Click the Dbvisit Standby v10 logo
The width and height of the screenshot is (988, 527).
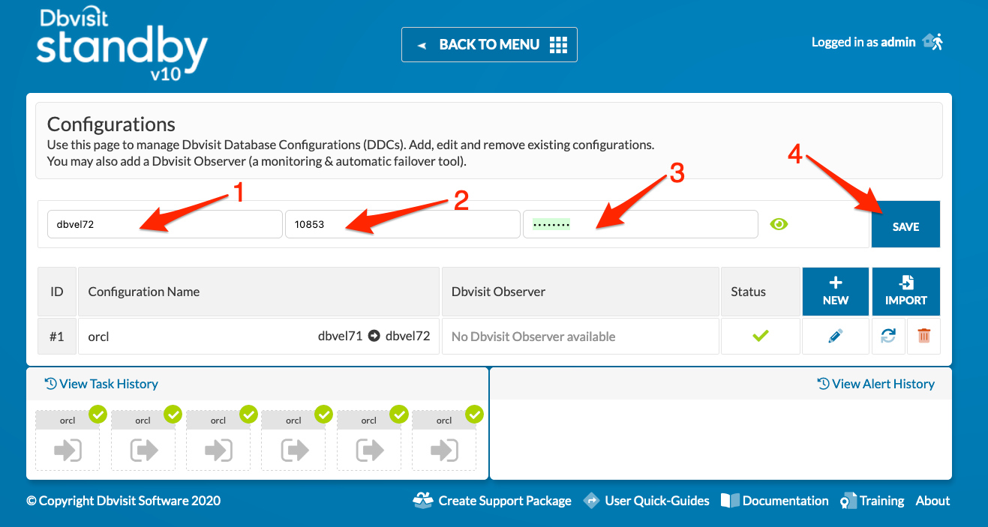click(122, 44)
